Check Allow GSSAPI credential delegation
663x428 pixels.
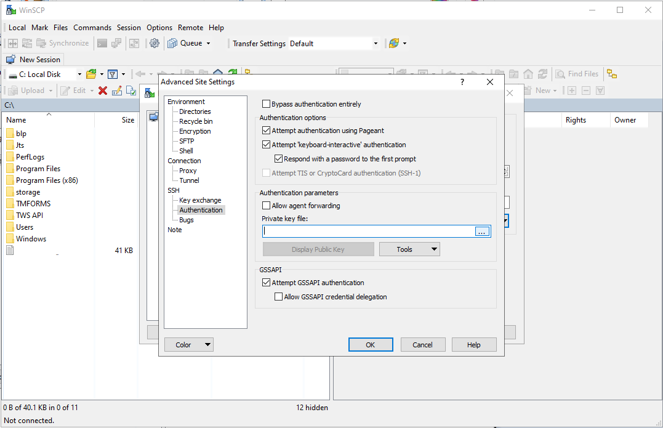[x=278, y=297]
